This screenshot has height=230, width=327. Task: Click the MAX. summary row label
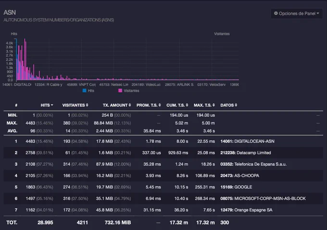12,123
